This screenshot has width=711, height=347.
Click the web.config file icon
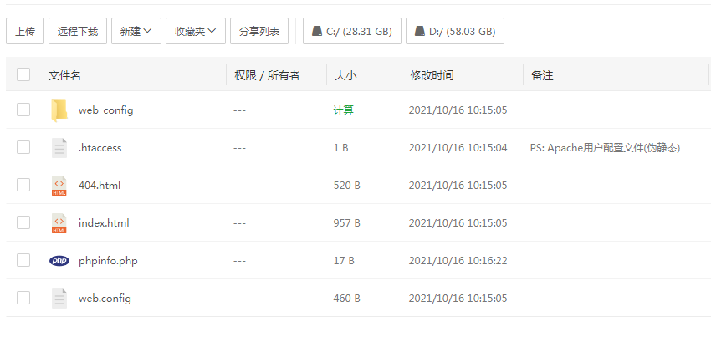59,298
